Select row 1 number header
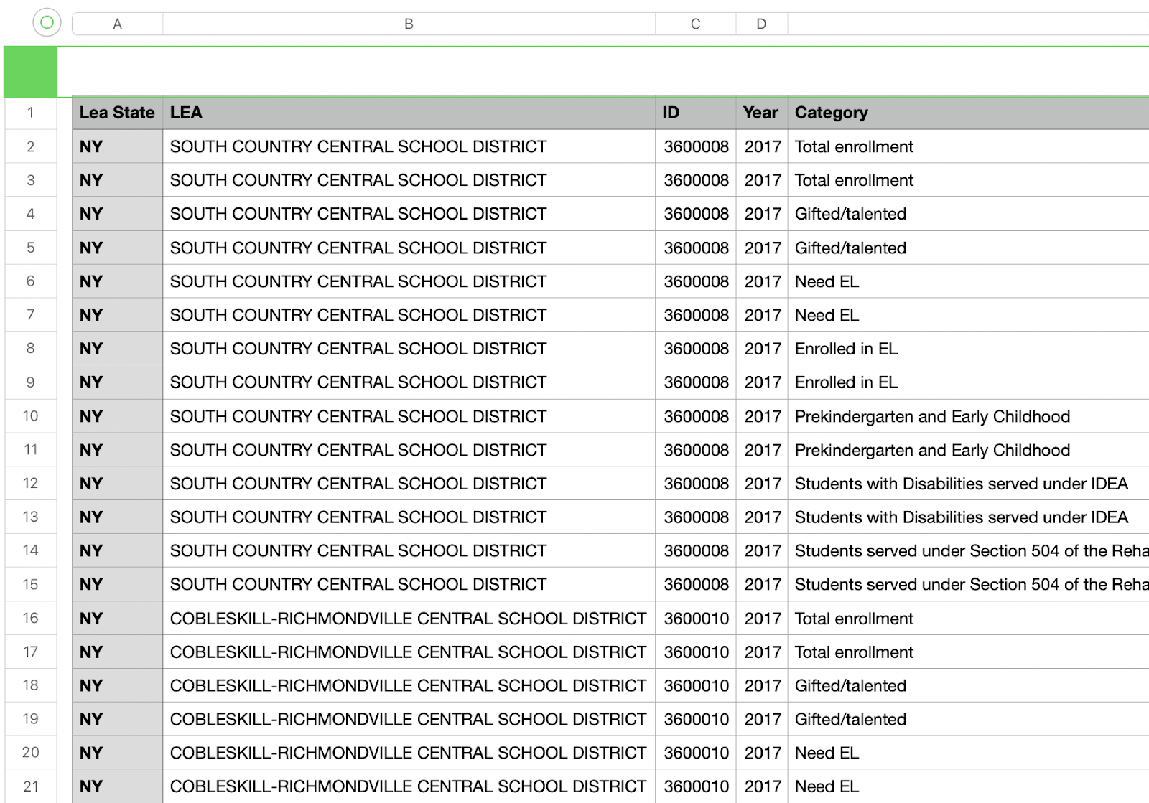The image size is (1149, 803). (x=30, y=113)
